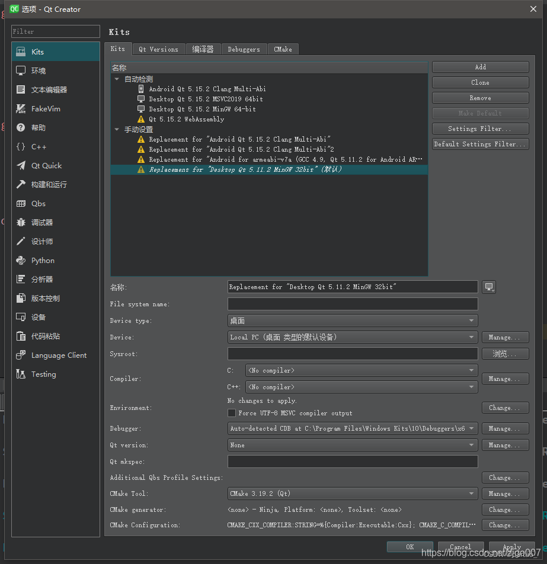Open the C++ settings category
Screen dimensions: 547x564
tap(56, 147)
